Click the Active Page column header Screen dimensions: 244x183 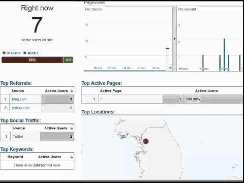click(x=111, y=91)
